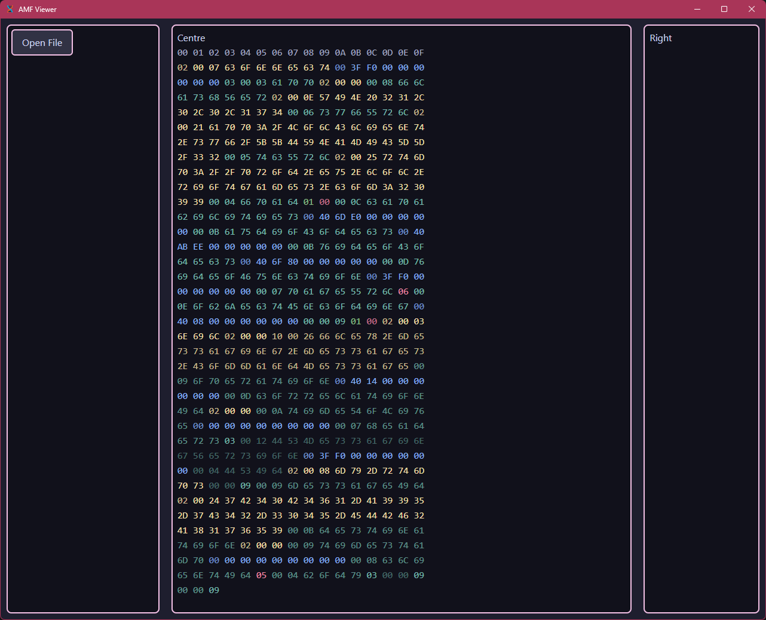Select the red 06 byte
Screen dimensions: 766x620
(403, 291)
